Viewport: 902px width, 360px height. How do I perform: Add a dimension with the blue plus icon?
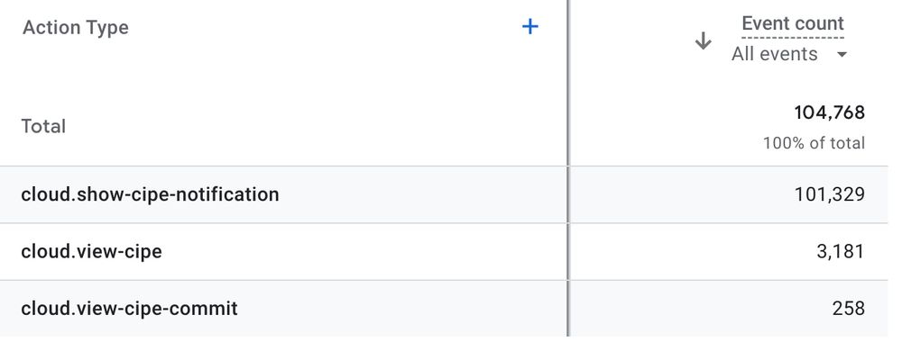click(529, 26)
